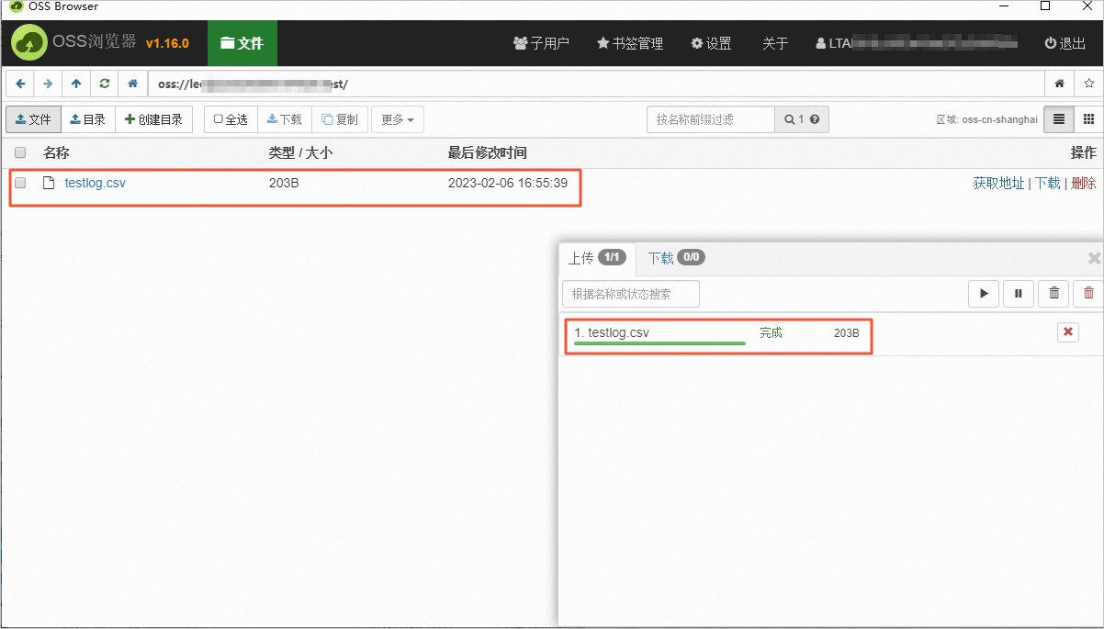Viewport: 1104px width, 629px height.
Task: Clear finished tasks with gray trash icon
Action: 1053,294
